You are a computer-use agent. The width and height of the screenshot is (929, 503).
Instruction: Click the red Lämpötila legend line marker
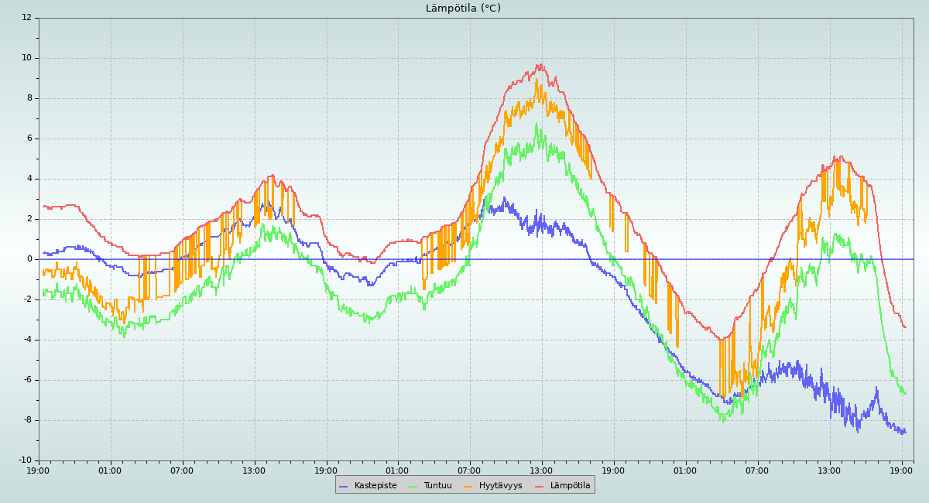tap(540, 486)
